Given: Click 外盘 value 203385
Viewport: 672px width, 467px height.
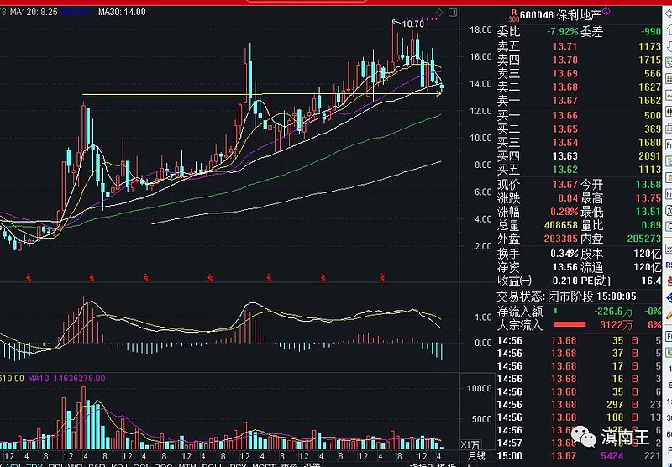Looking at the screenshot, I should pos(561,239).
